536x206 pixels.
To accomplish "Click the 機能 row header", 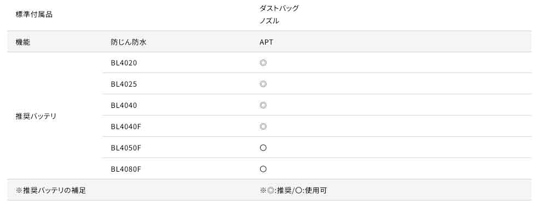I will click(x=23, y=43).
